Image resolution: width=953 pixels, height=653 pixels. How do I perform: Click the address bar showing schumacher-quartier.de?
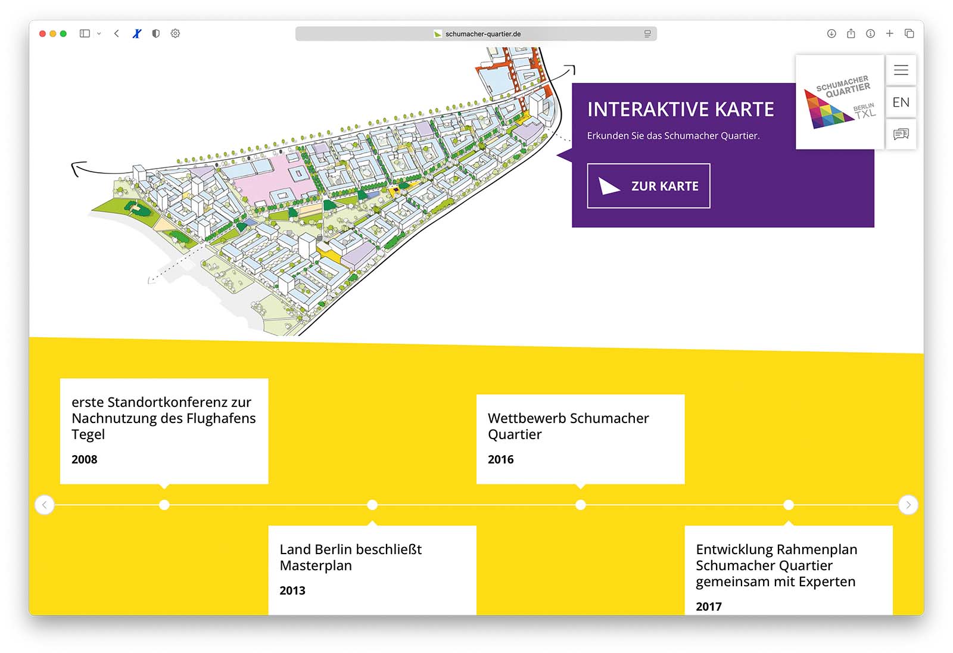[476, 34]
